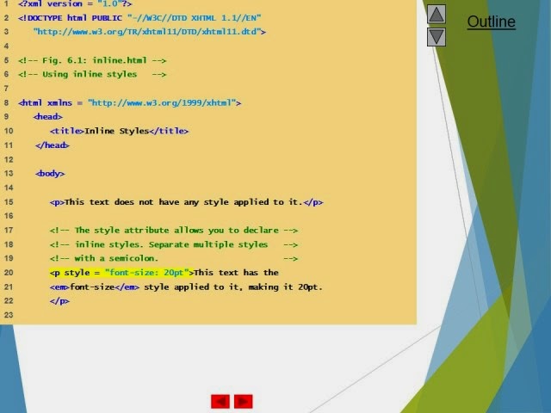Go to previous slide with red left arrow
The image size is (551, 413).
pos(220,402)
